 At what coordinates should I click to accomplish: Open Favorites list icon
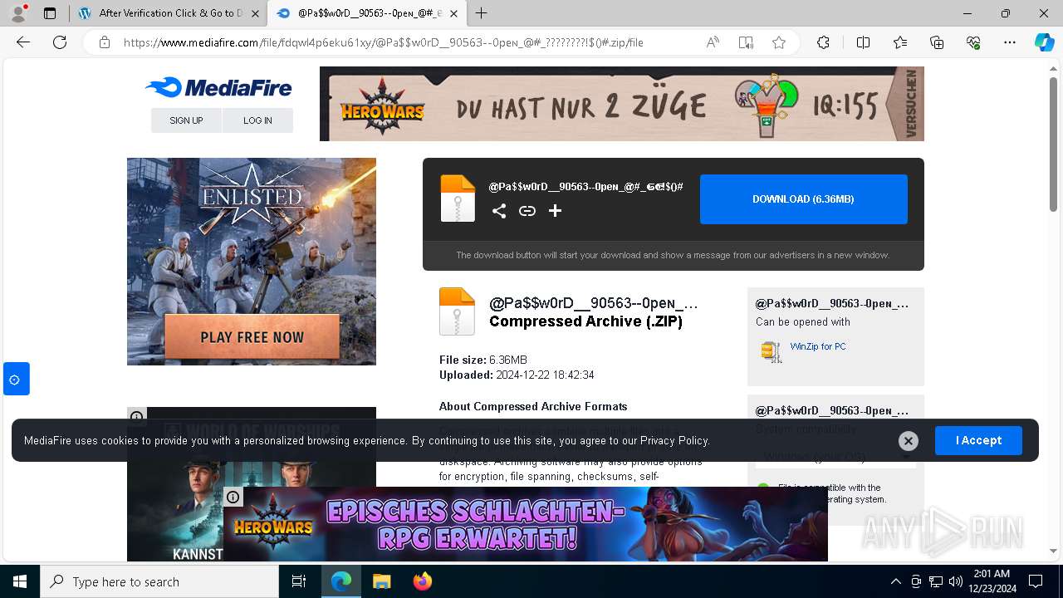pyautogui.click(x=900, y=42)
